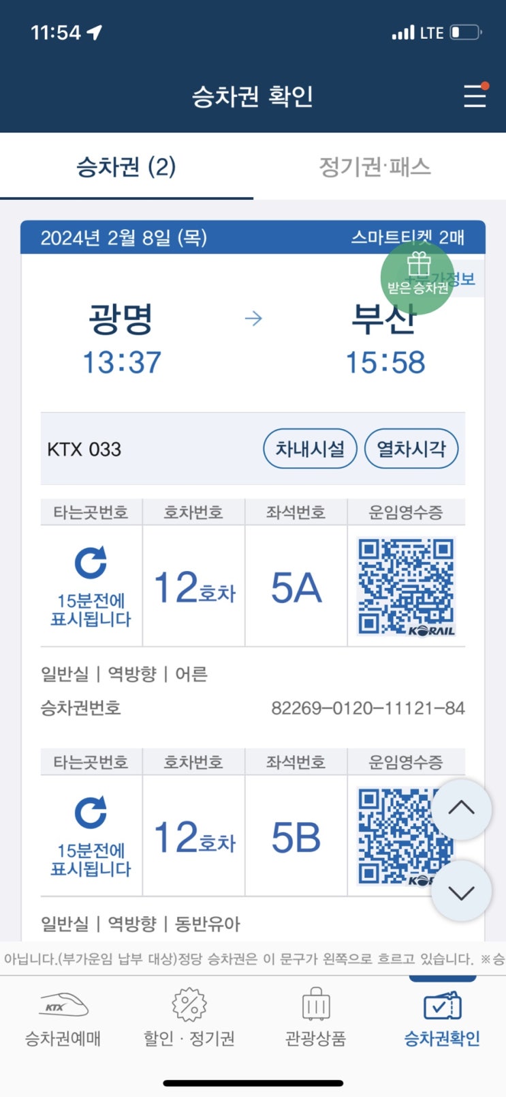The image size is (506, 1097).
Task: Select ticket number 82269-0120-11121-84
Action: [x=368, y=708]
